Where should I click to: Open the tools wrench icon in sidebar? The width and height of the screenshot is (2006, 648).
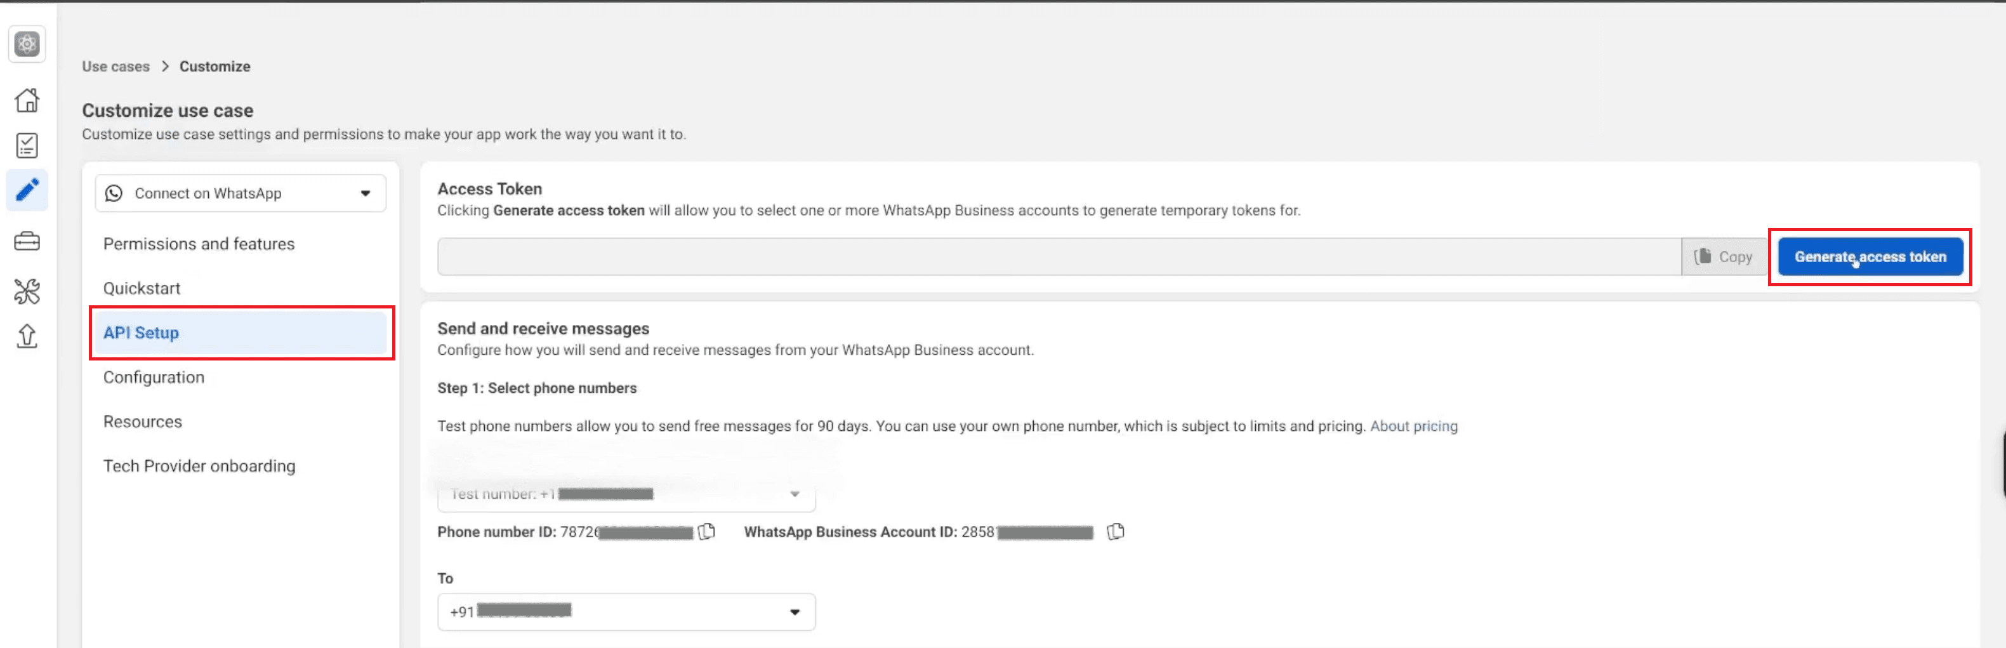pos(27,291)
